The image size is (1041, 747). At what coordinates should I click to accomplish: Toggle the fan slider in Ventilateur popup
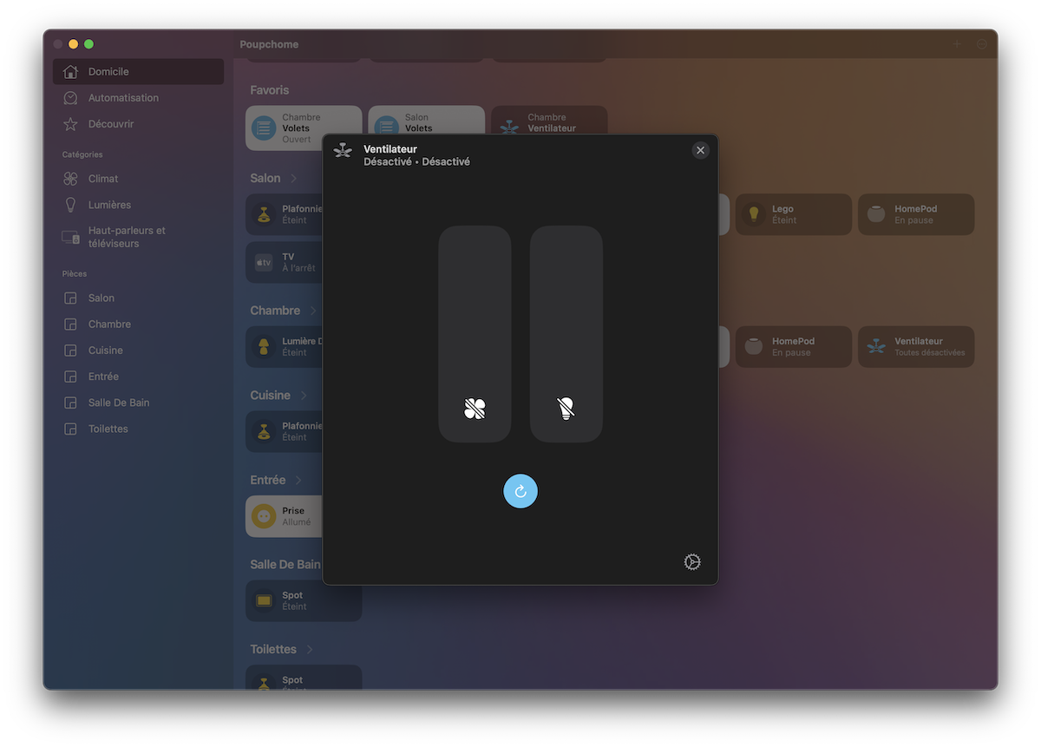tap(475, 334)
